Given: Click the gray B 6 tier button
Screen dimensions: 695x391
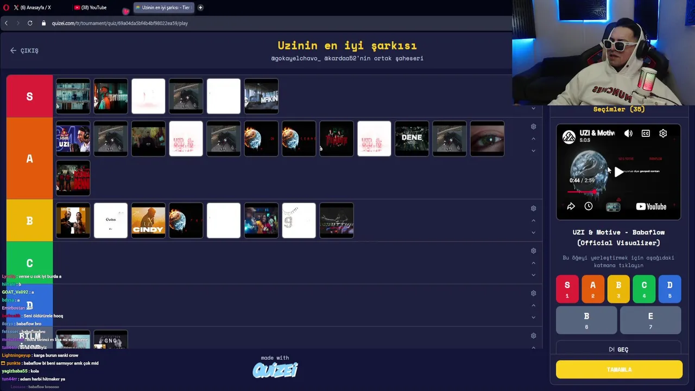Looking at the screenshot, I should pyautogui.click(x=586, y=320).
